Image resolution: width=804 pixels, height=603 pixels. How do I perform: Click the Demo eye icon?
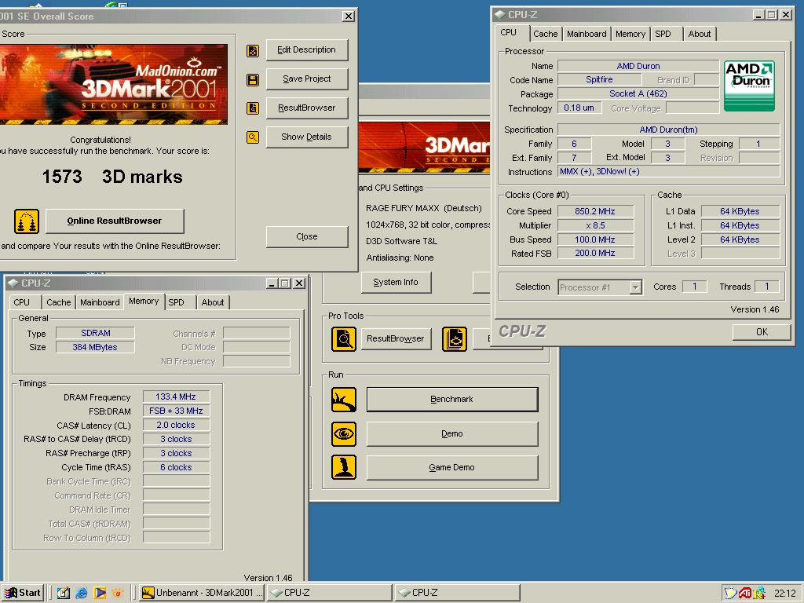pos(344,433)
